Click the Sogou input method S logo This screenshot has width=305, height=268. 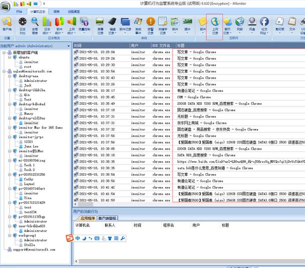point(69,238)
